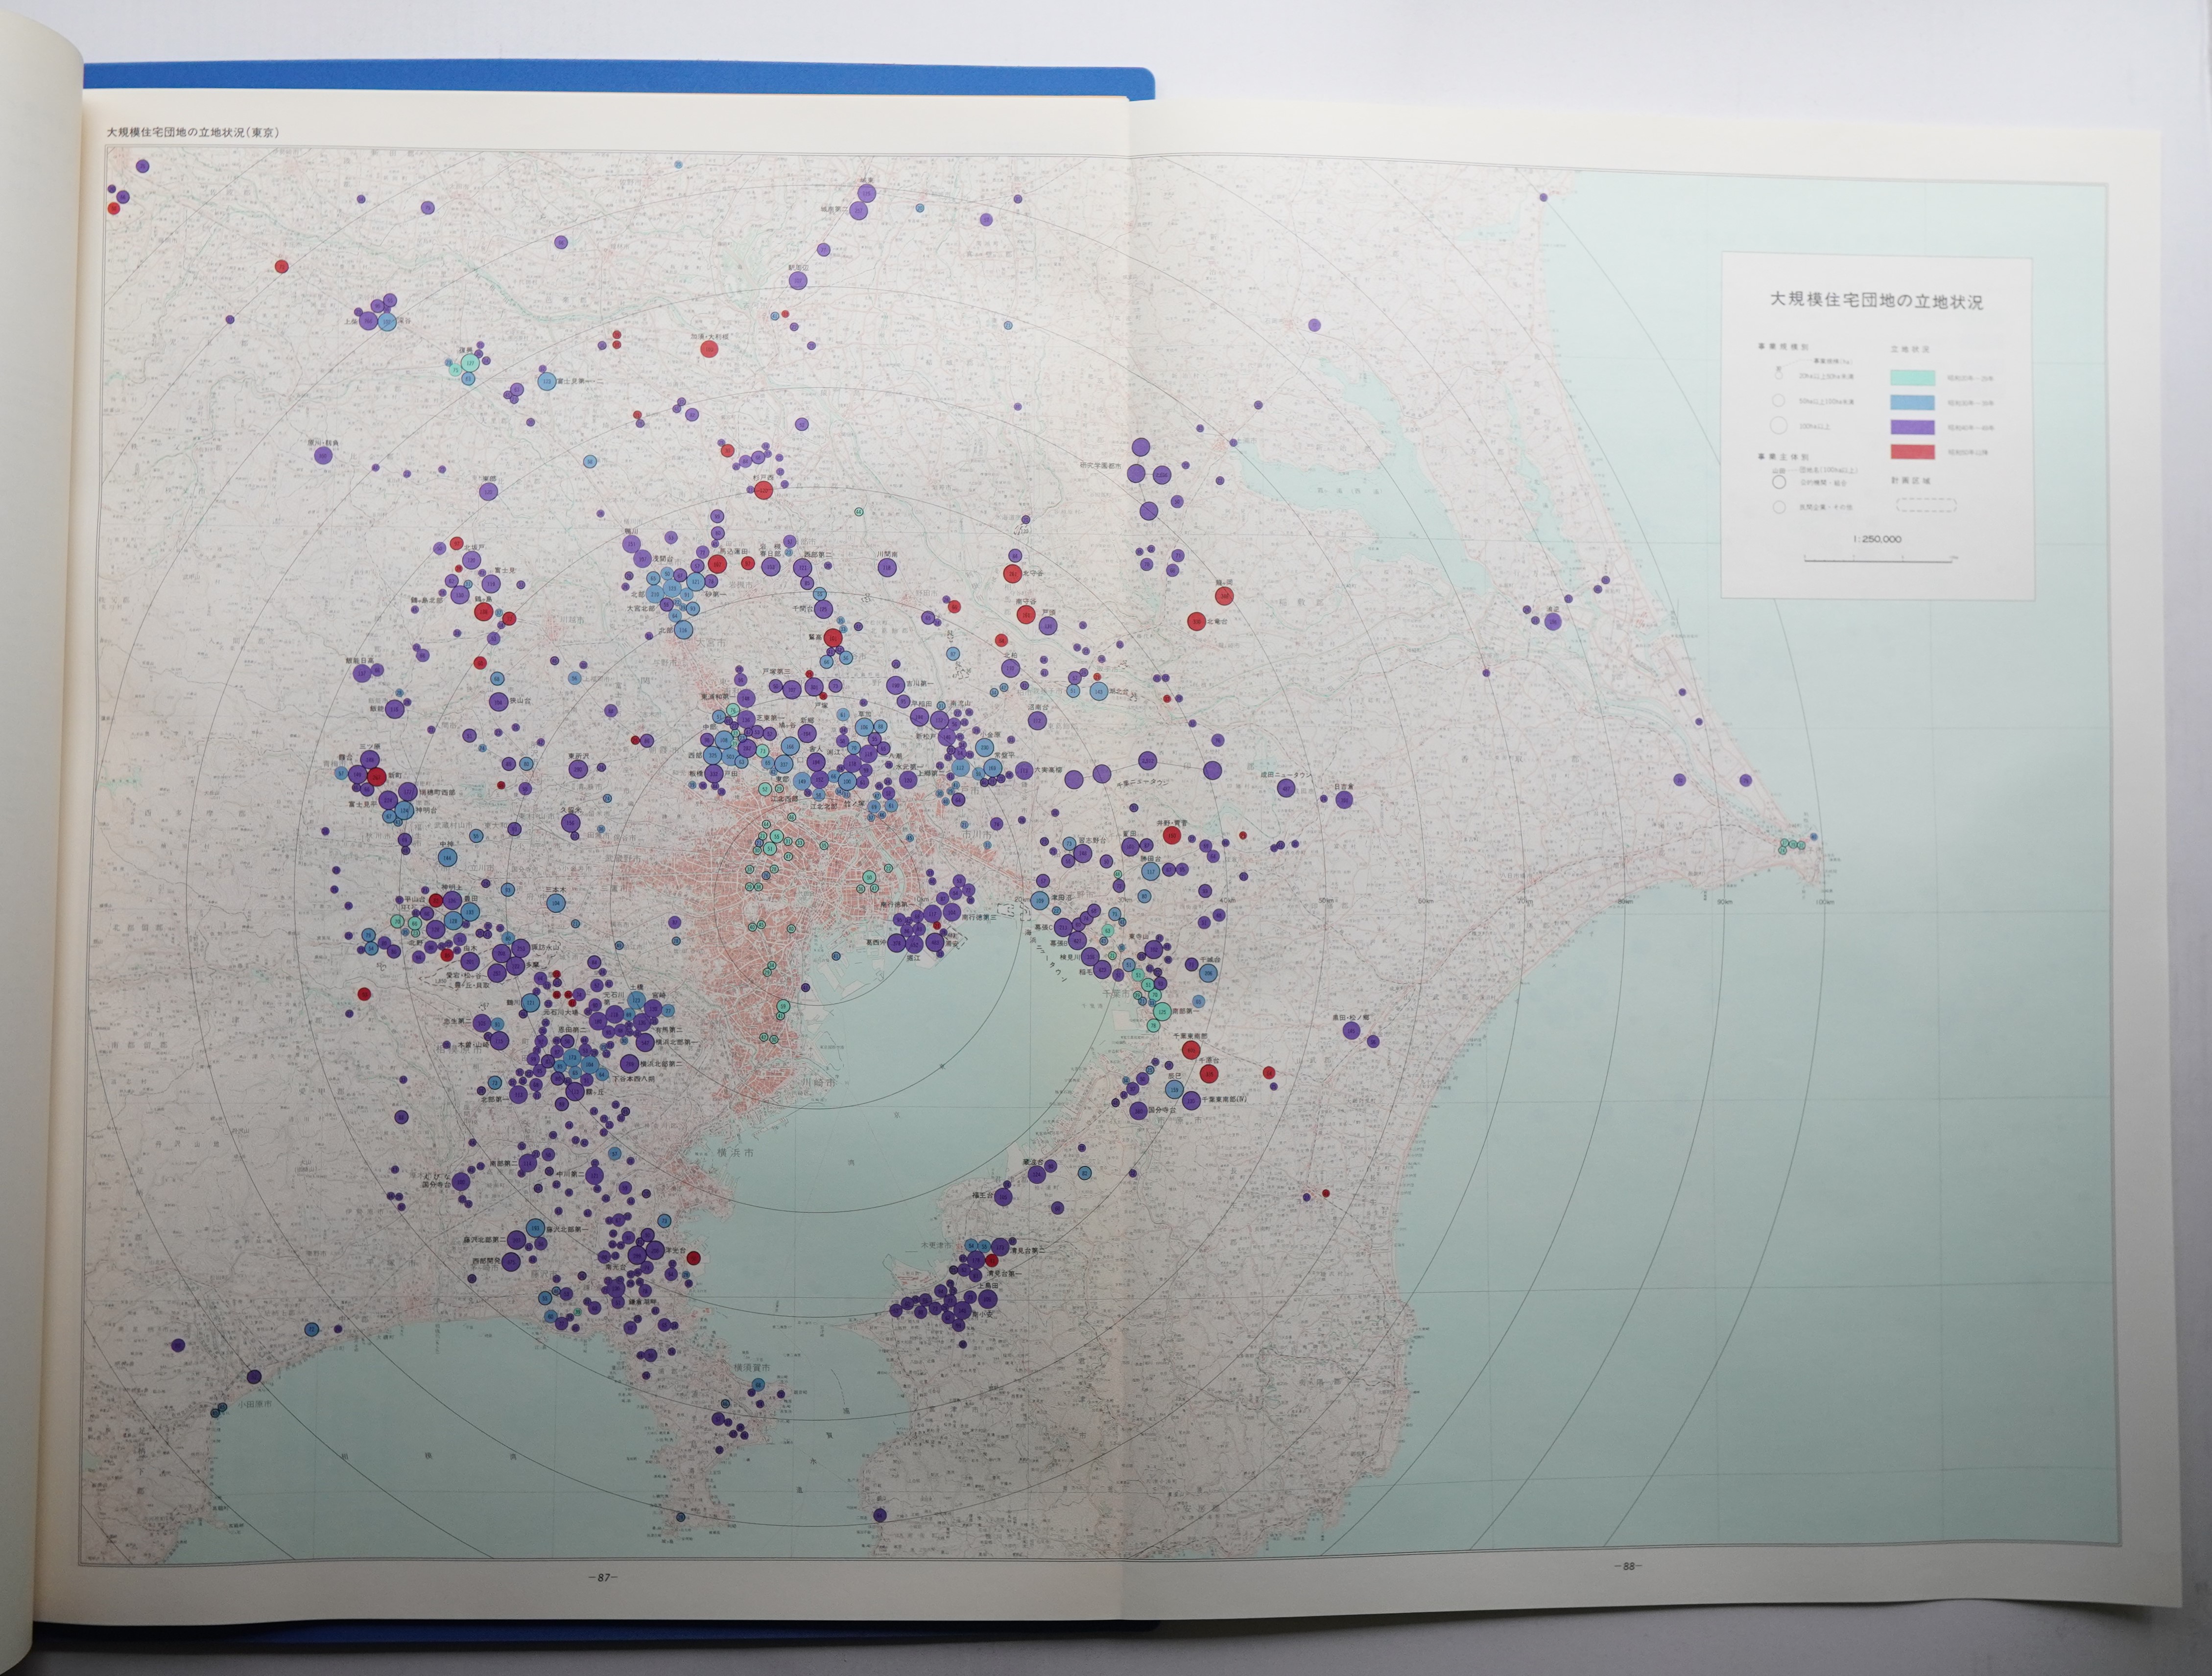Select the aqua legend color swatch
Viewport: 2212px width, 1676px height.
[x=1913, y=378]
